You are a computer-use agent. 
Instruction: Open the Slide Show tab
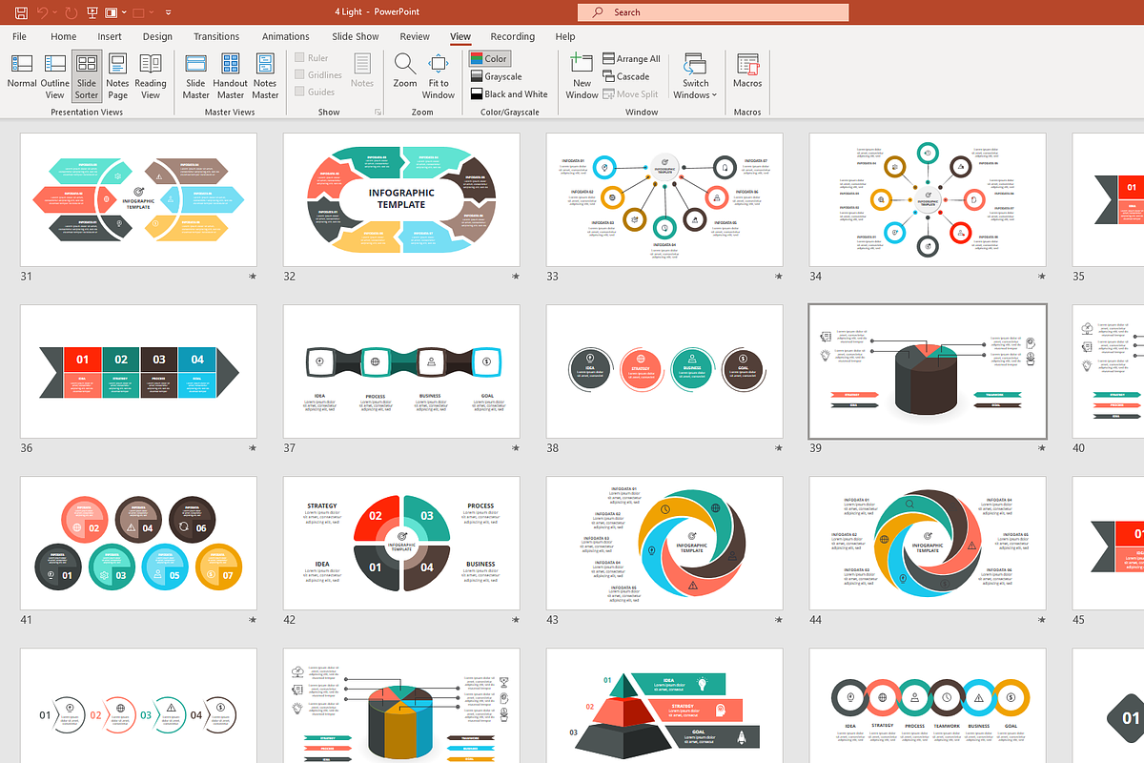click(356, 36)
